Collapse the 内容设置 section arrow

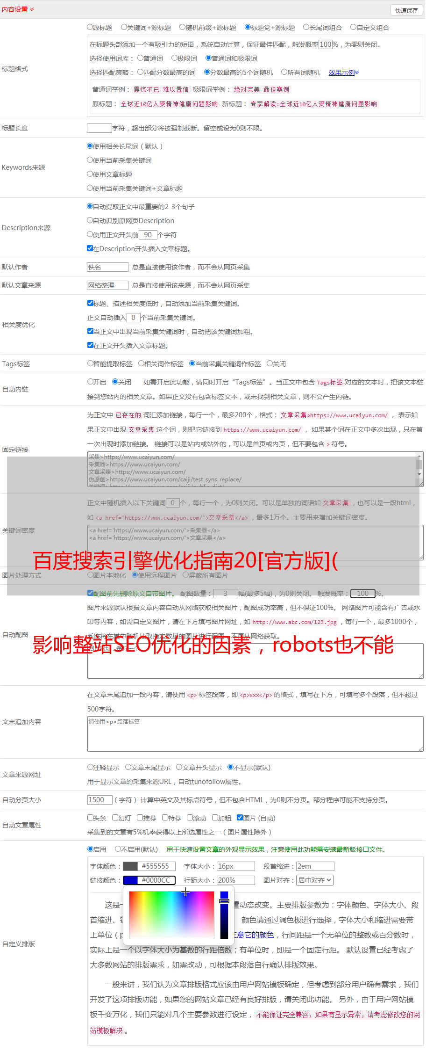32,9
